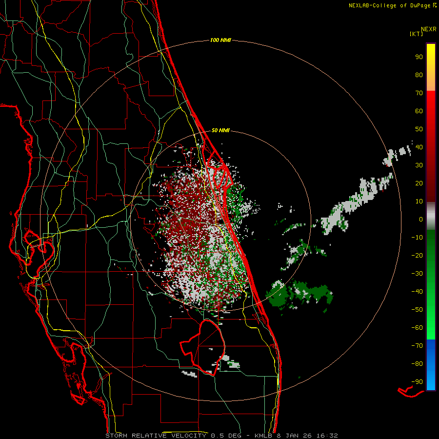The width and height of the screenshot is (439, 439).
Task: Click the -70 value on the velocity scale
Action: pos(417,346)
